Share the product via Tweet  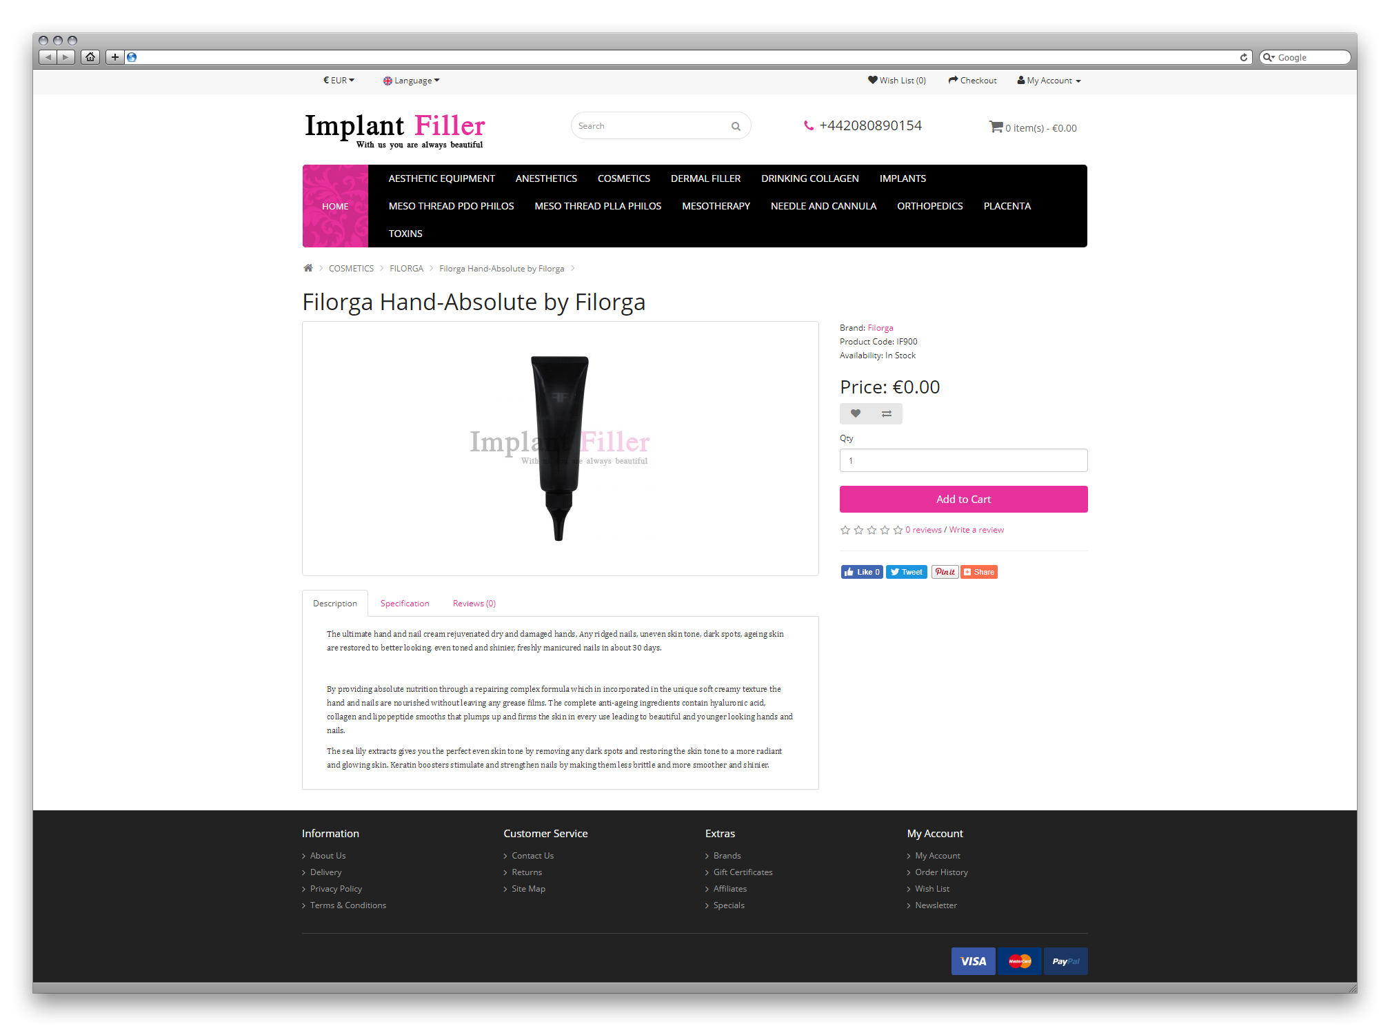[907, 572]
